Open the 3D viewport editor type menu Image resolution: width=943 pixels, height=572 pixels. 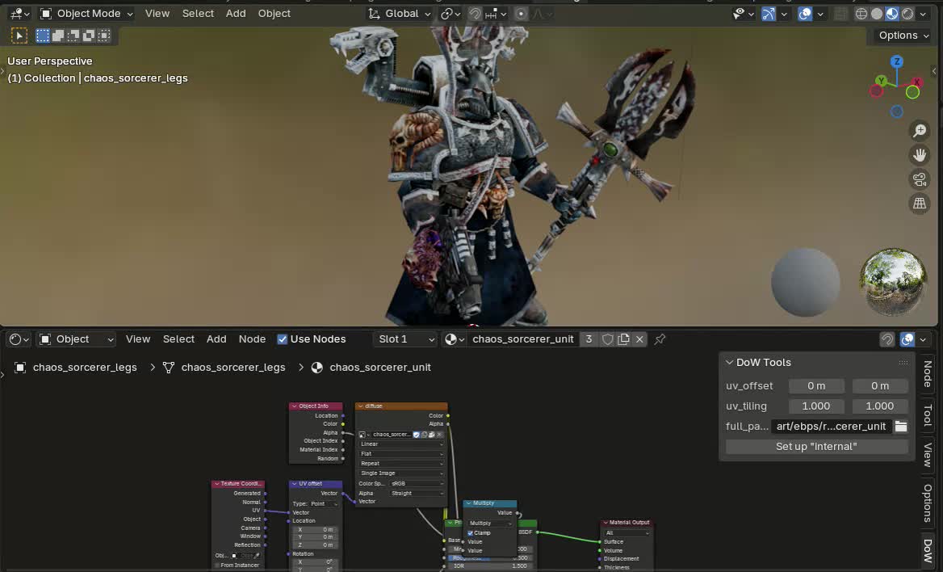pos(19,13)
